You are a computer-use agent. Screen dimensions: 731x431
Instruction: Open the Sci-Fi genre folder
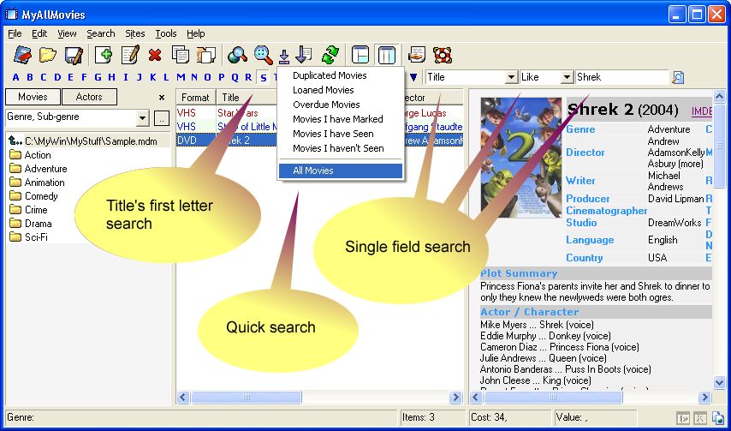[29, 237]
